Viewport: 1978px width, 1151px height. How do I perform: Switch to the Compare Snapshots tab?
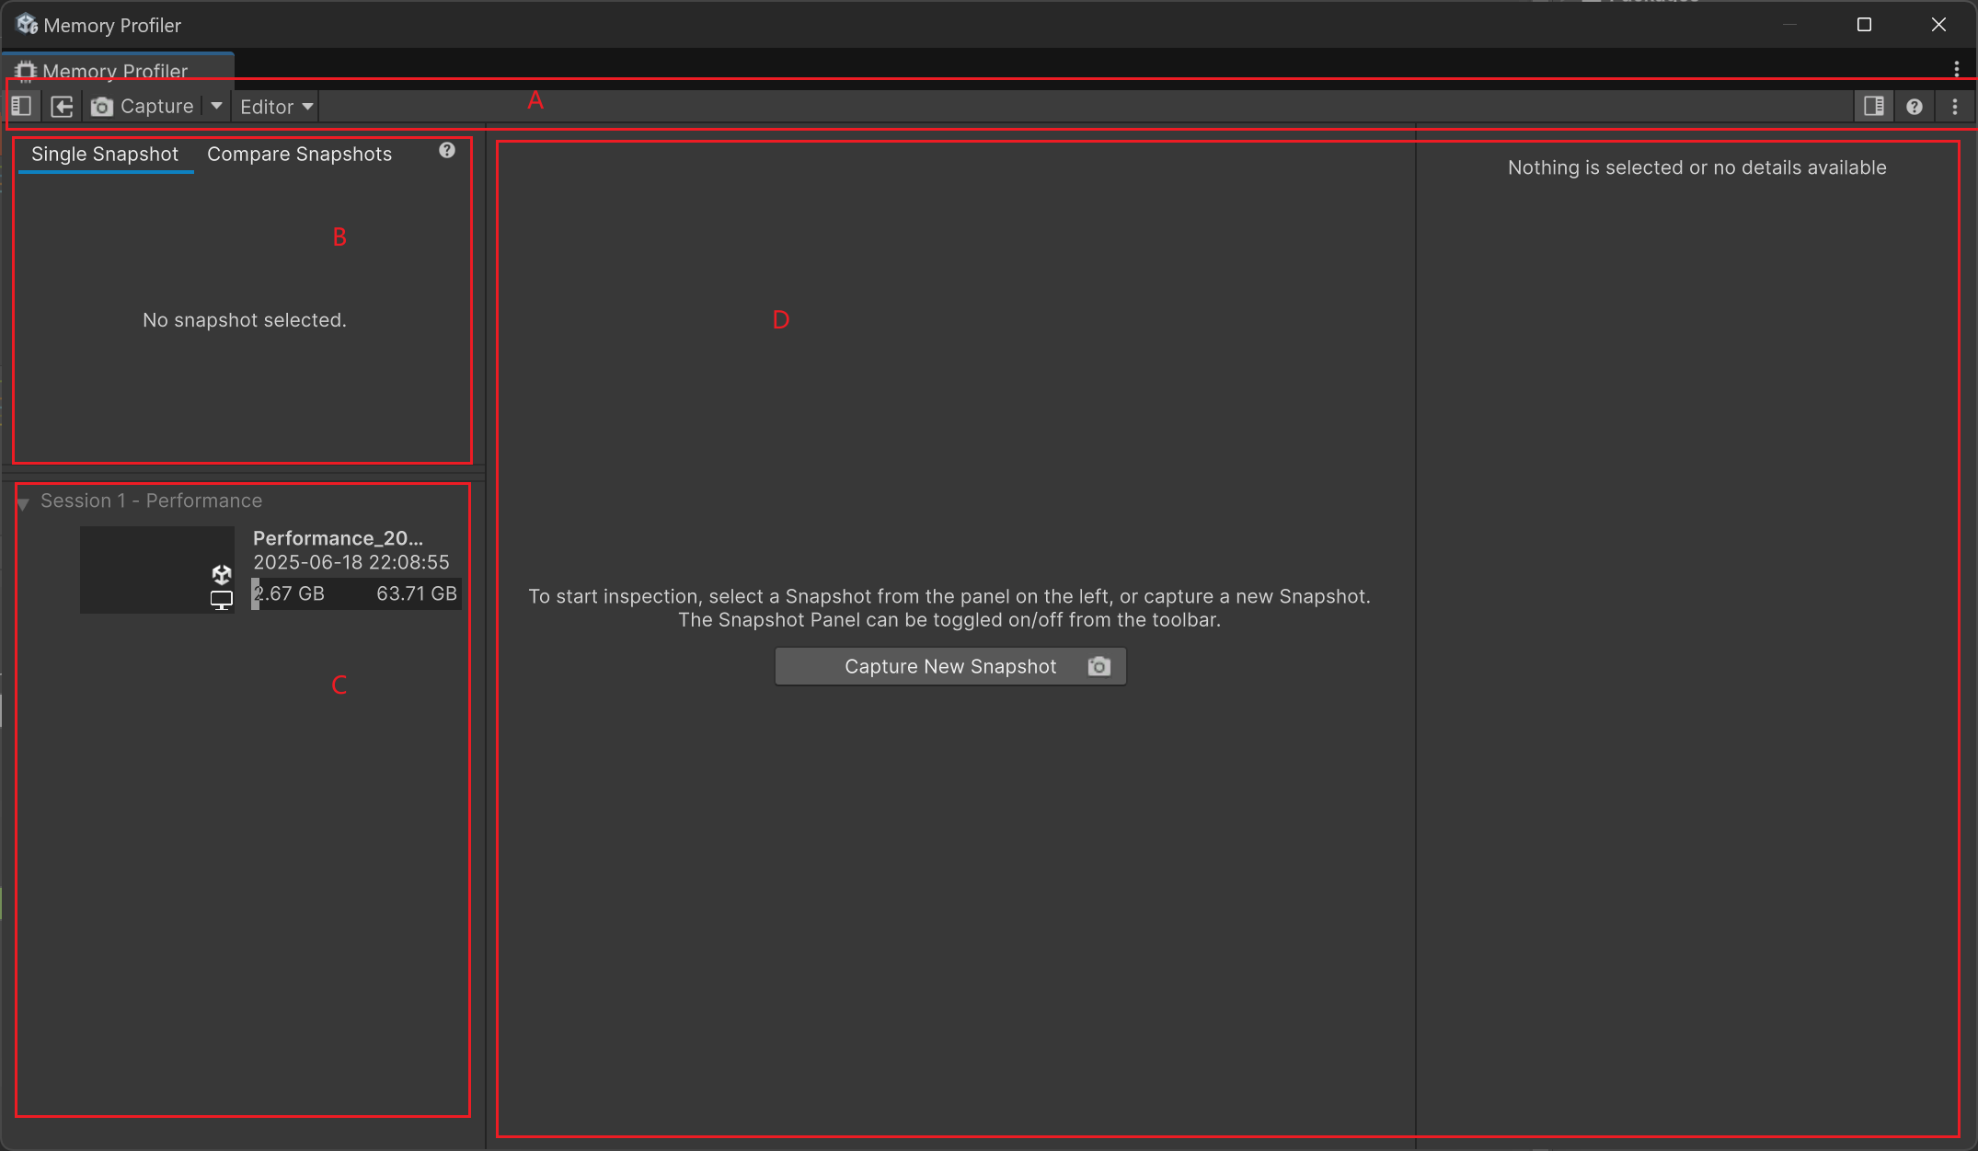tap(299, 155)
